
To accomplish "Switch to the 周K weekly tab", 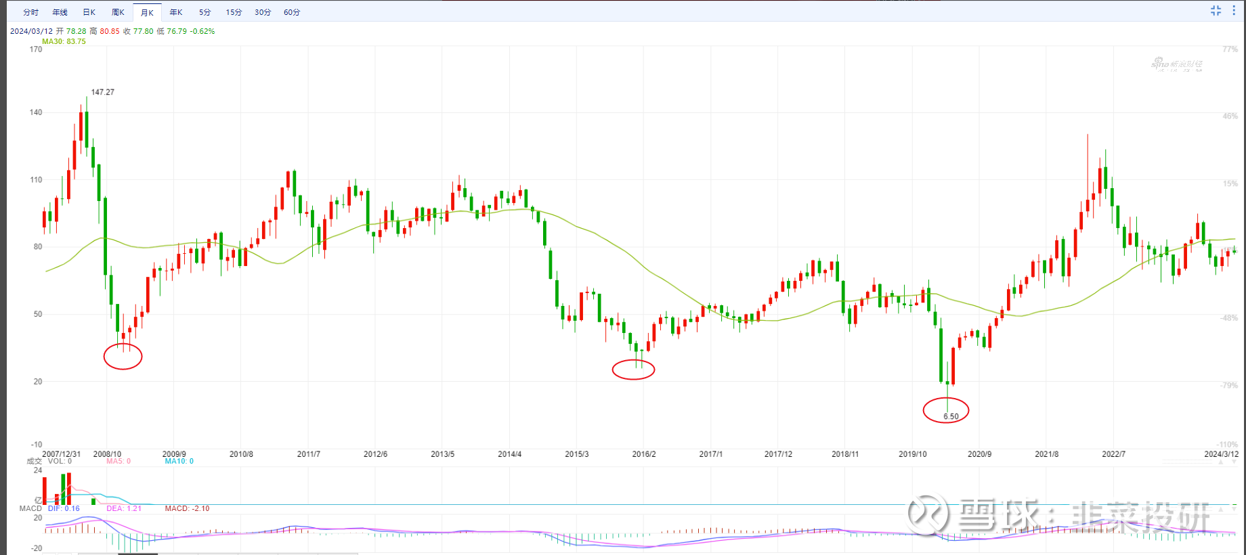I will pyautogui.click(x=118, y=12).
